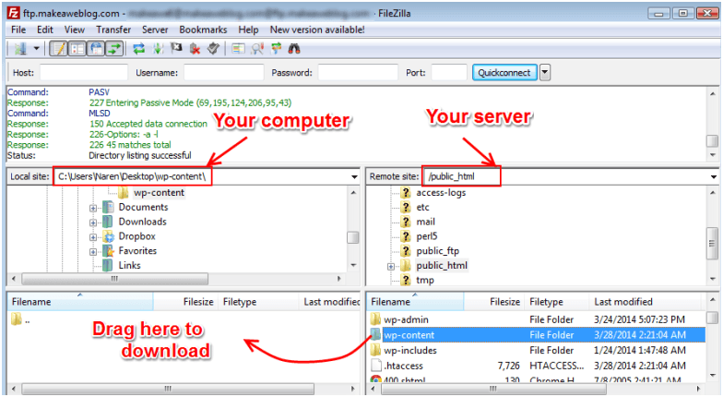The width and height of the screenshot is (723, 397).
Task: Open the Bookmarks menu
Action: click(x=203, y=30)
